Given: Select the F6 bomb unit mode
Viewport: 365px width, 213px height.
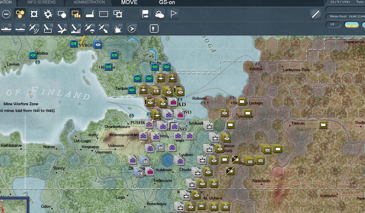Looking at the screenshot, I should coord(48,28).
